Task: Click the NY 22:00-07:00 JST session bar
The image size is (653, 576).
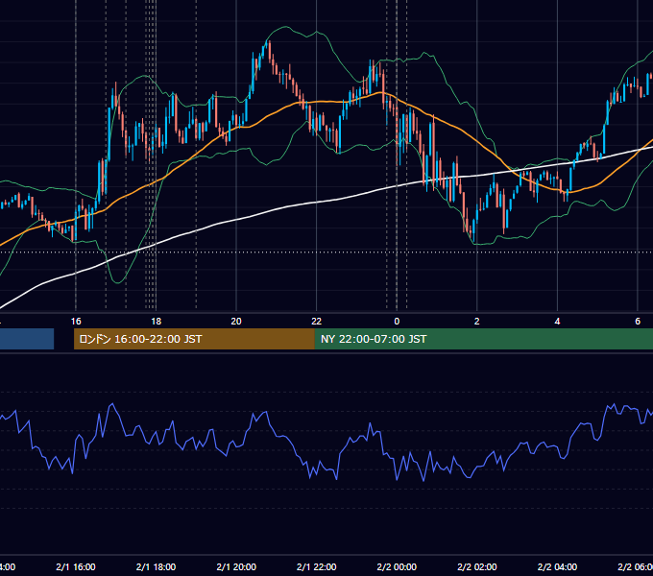Action: 483,339
